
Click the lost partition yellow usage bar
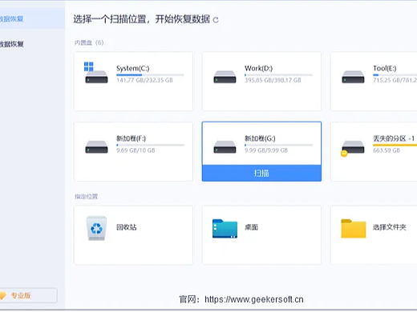(395, 146)
